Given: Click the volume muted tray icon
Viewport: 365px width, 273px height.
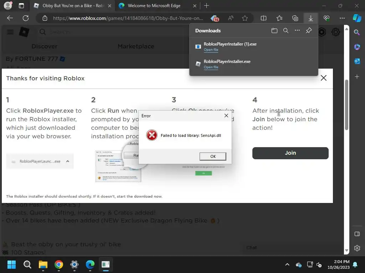Looking at the screenshot, I should (319, 264).
